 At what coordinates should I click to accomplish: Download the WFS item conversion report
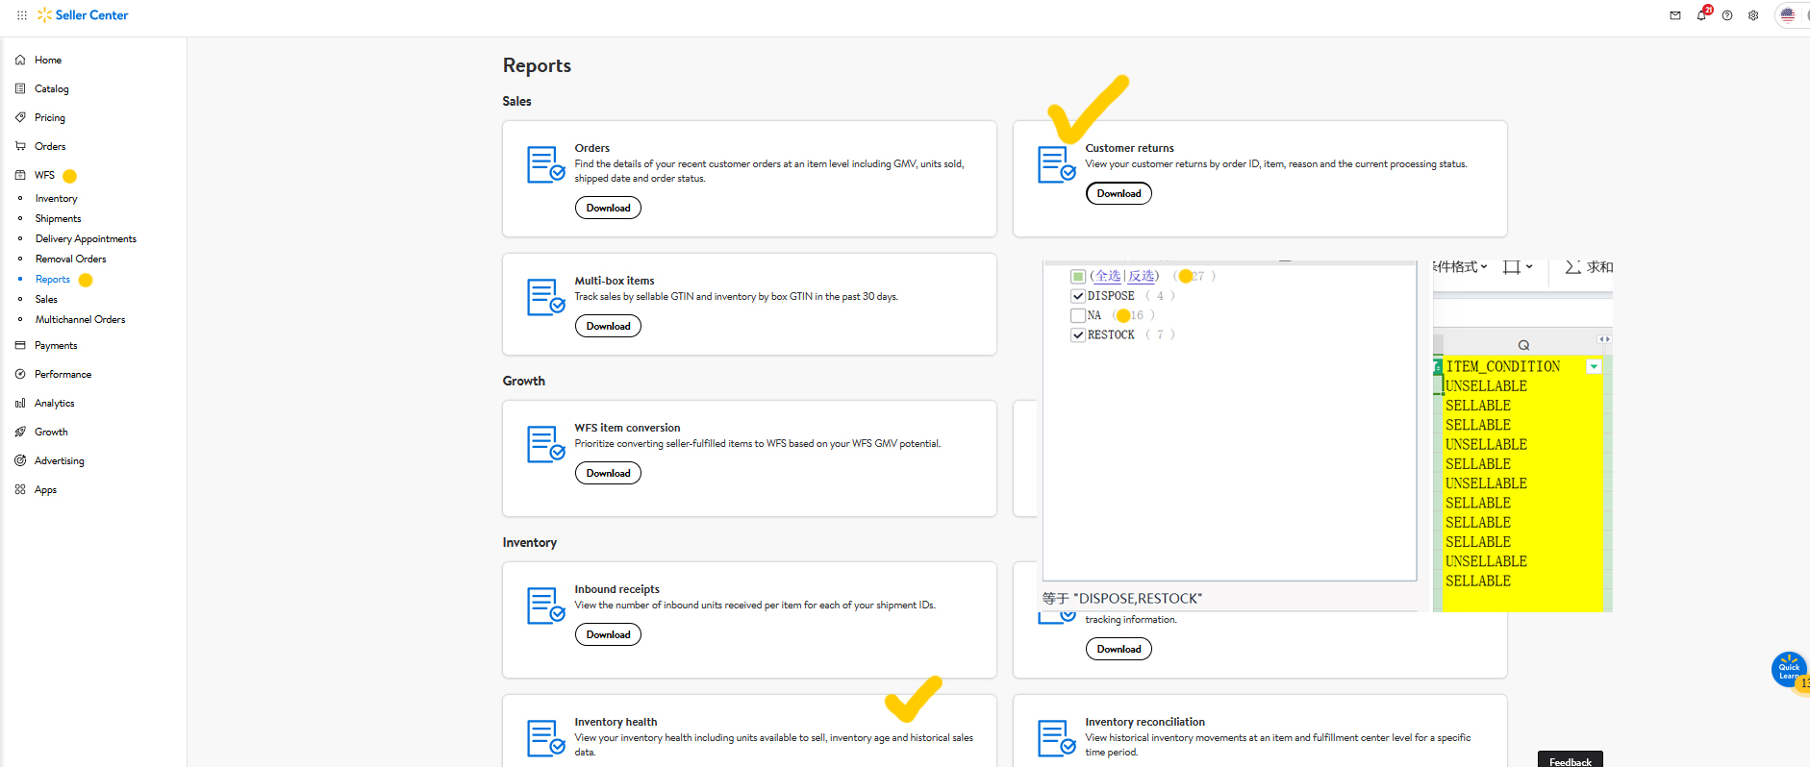pos(608,473)
